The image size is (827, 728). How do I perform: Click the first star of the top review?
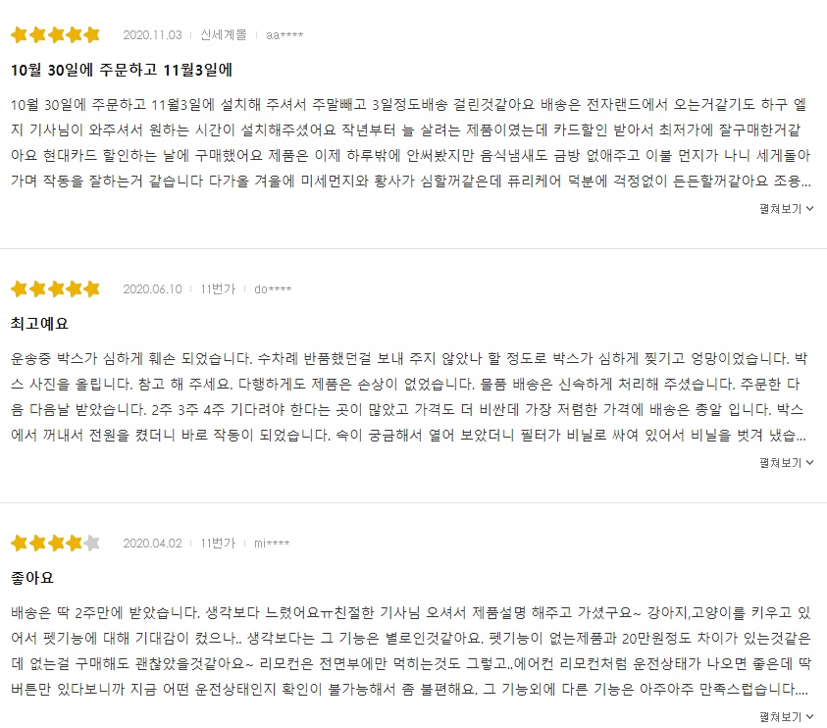point(17,32)
